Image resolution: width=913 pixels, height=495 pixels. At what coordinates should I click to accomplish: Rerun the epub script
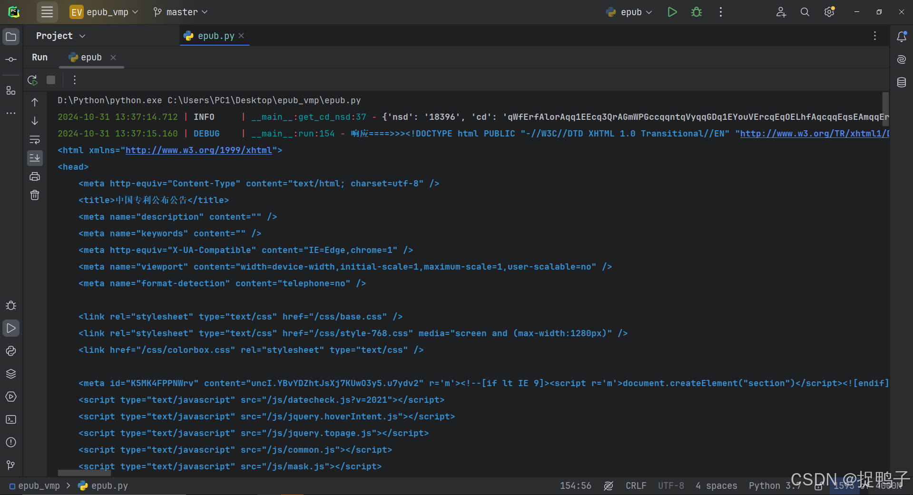tap(32, 80)
